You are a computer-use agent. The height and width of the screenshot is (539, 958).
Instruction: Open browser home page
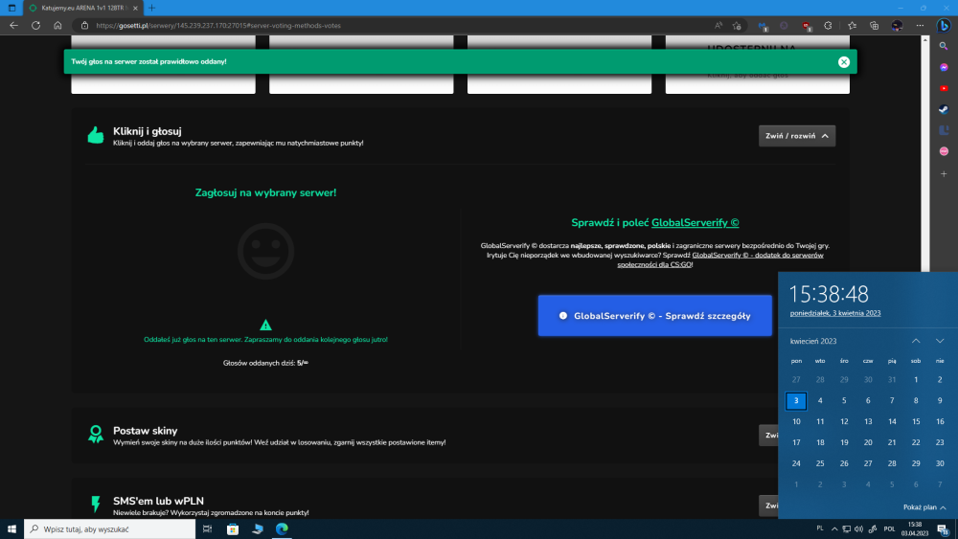click(57, 26)
